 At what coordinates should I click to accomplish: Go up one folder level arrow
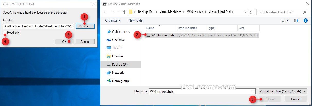pos(124,12)
